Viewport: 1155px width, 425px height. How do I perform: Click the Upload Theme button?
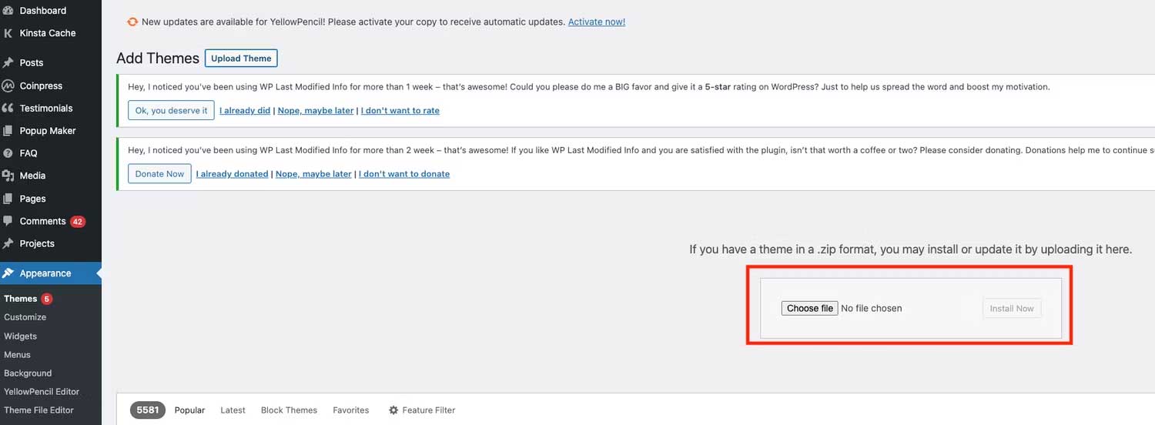(241, 59)
